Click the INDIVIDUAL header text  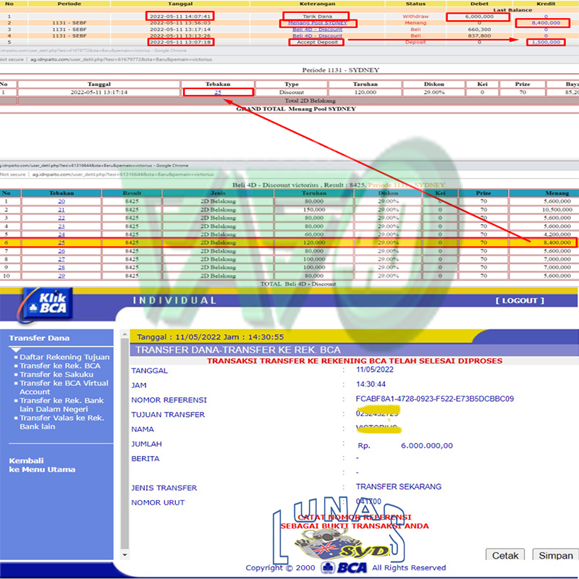click(174, 300)
